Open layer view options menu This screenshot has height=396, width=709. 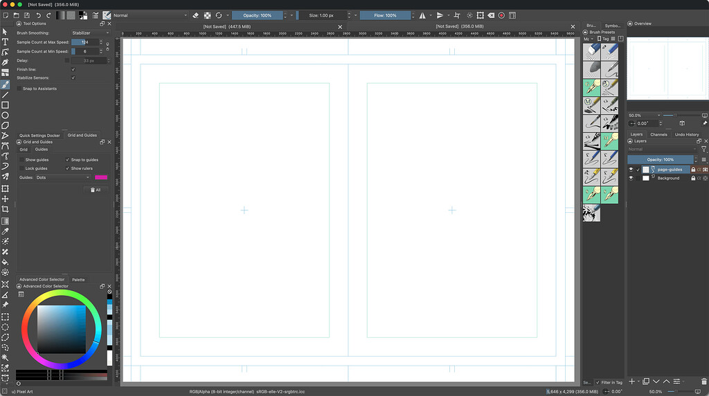(x=704, y=160)
